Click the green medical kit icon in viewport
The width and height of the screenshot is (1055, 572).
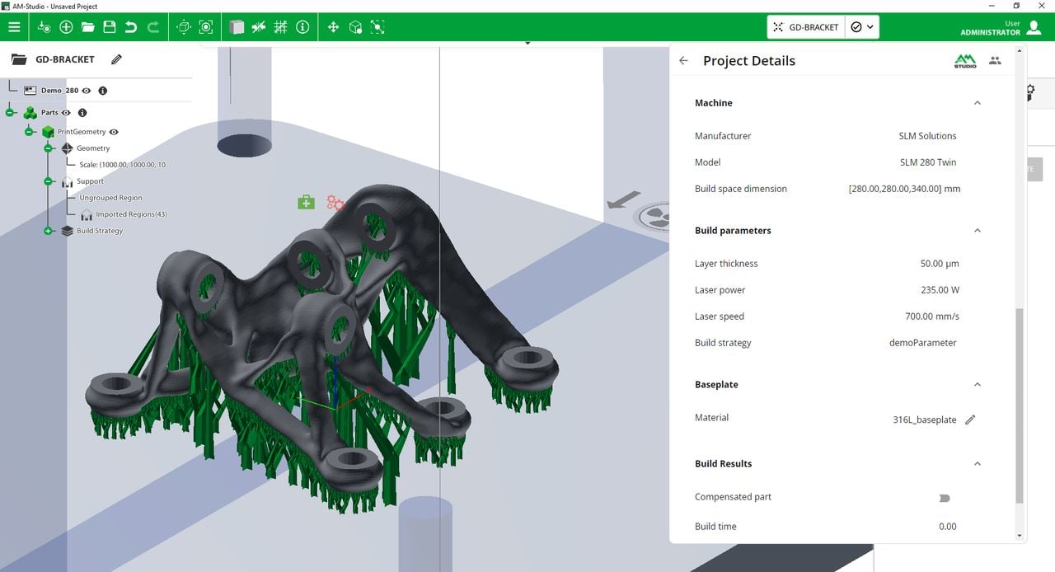[306, 202]
